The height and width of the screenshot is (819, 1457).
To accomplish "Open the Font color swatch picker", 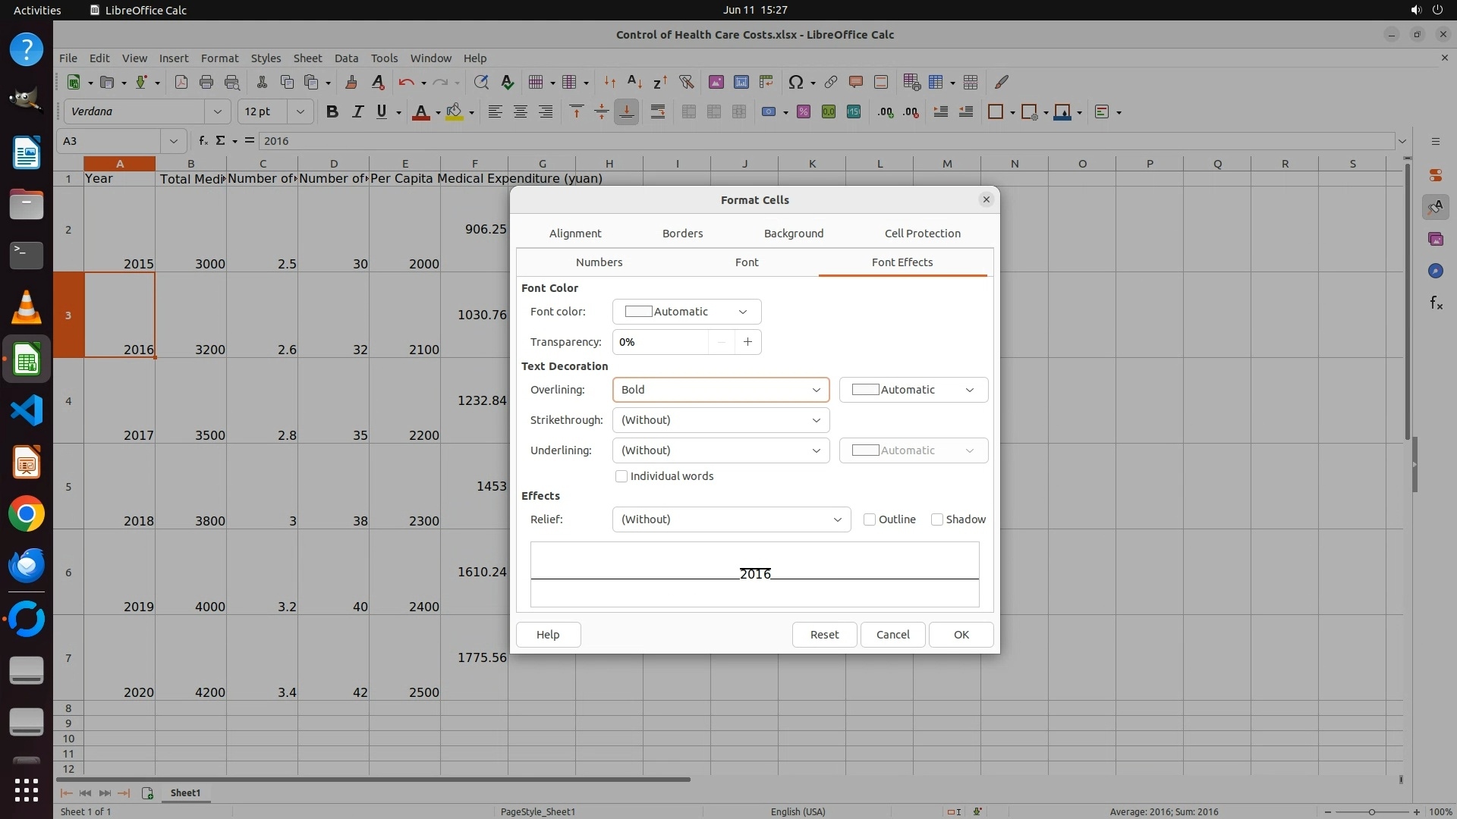I will pos(686,312).
